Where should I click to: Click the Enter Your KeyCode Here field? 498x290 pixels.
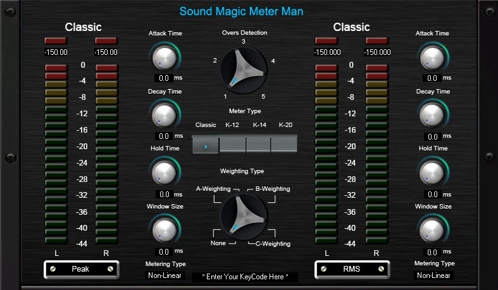[x=245, y=277]
